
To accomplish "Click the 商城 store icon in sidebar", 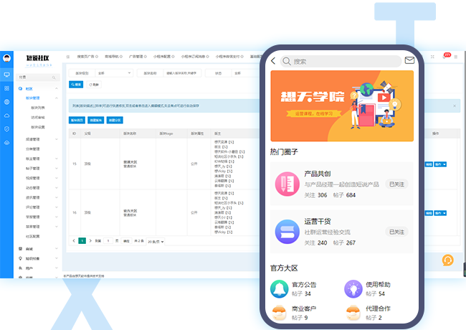I will click(x=20, y=248).
